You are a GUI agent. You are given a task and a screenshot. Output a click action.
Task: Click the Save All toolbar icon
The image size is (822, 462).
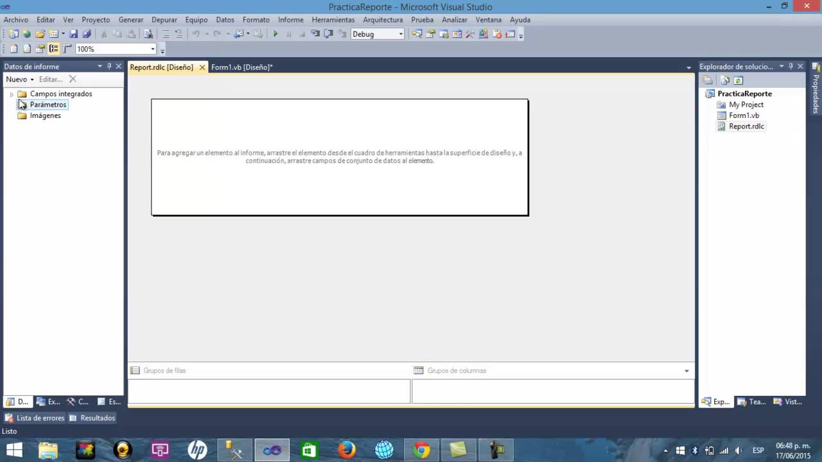click(87, 34)
